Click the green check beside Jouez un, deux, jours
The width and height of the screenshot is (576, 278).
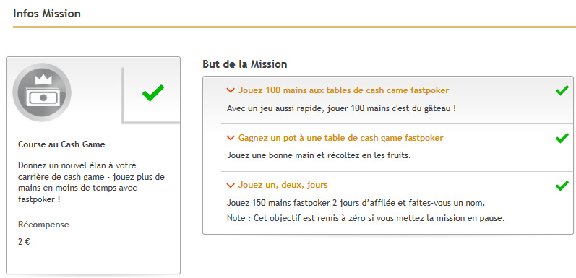pos(562,186)
